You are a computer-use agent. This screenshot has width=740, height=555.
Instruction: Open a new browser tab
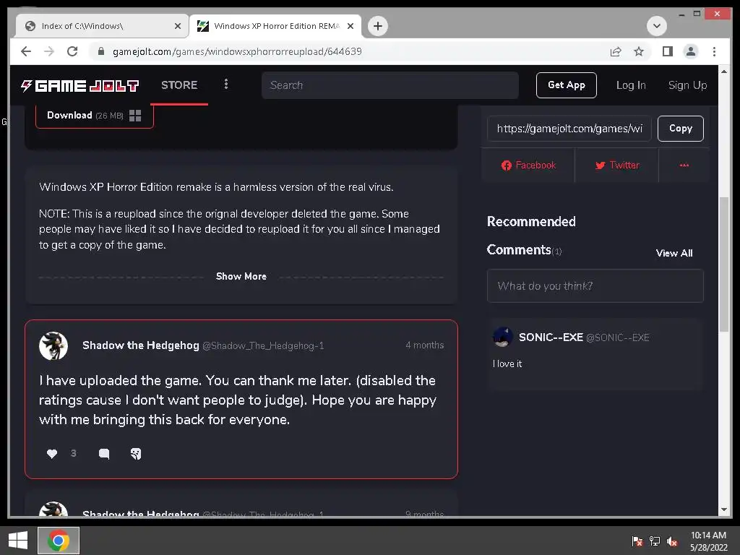[x=377, y=26]
